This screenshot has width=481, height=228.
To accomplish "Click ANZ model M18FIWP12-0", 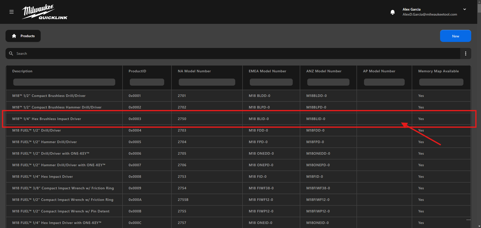I will [318, 211].
